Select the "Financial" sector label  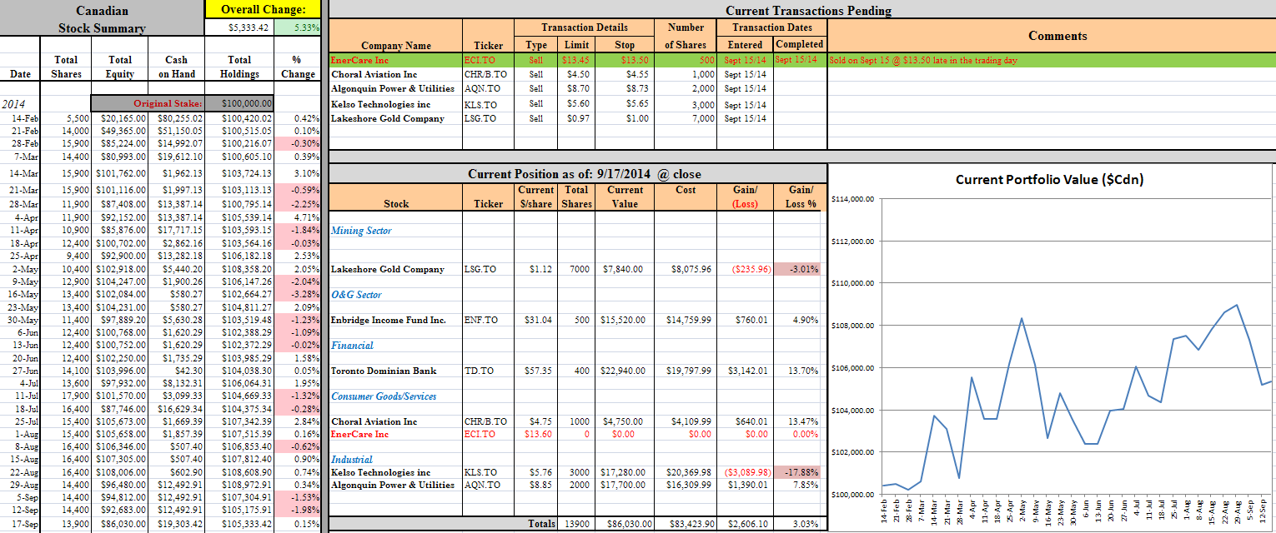352,346
